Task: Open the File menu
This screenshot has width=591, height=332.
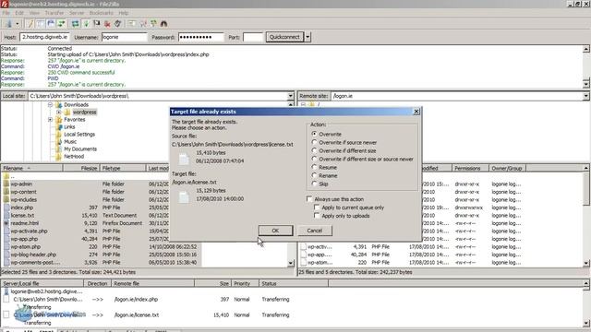Action: click(x=6, y=13)
